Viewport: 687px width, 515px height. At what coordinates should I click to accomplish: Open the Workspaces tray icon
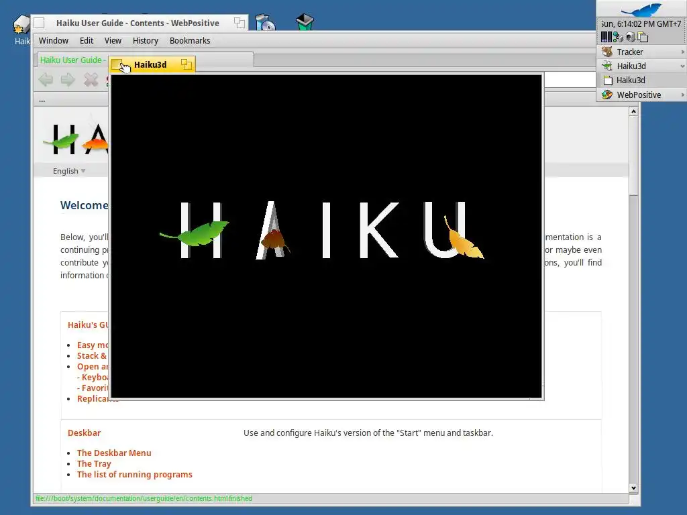coord(643,38)
